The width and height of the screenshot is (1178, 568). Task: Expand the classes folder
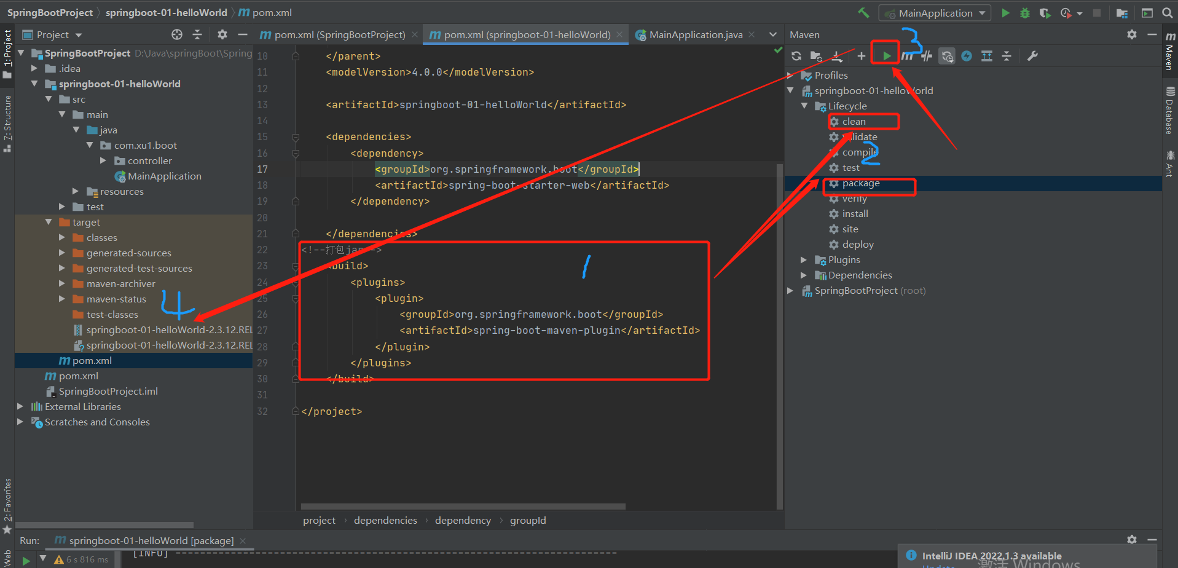[61, 237]
